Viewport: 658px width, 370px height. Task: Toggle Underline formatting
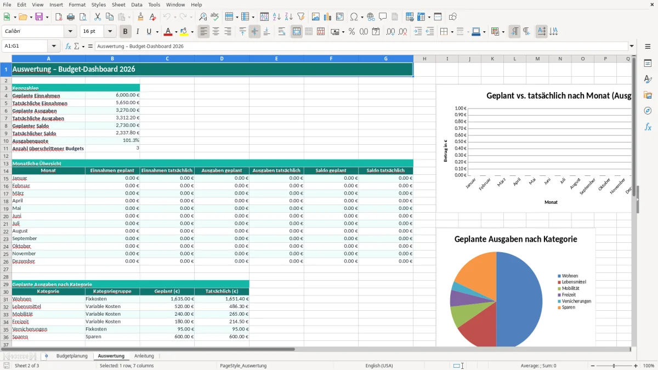click(x=149, y=32)
